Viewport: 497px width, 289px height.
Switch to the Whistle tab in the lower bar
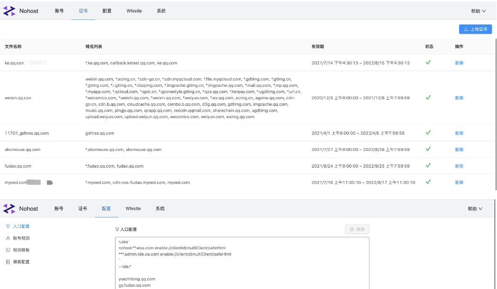click(x=133, y=209)
